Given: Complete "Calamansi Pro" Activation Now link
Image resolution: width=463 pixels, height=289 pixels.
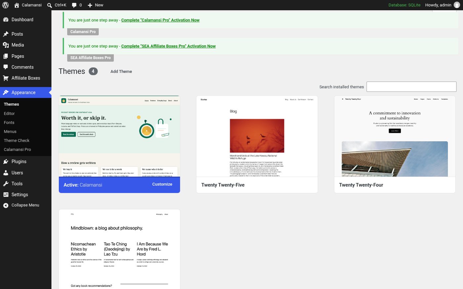Looking at the screenshot, I should tap(160, 20).
